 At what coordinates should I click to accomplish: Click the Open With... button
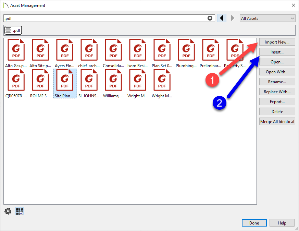pos(277,72)
